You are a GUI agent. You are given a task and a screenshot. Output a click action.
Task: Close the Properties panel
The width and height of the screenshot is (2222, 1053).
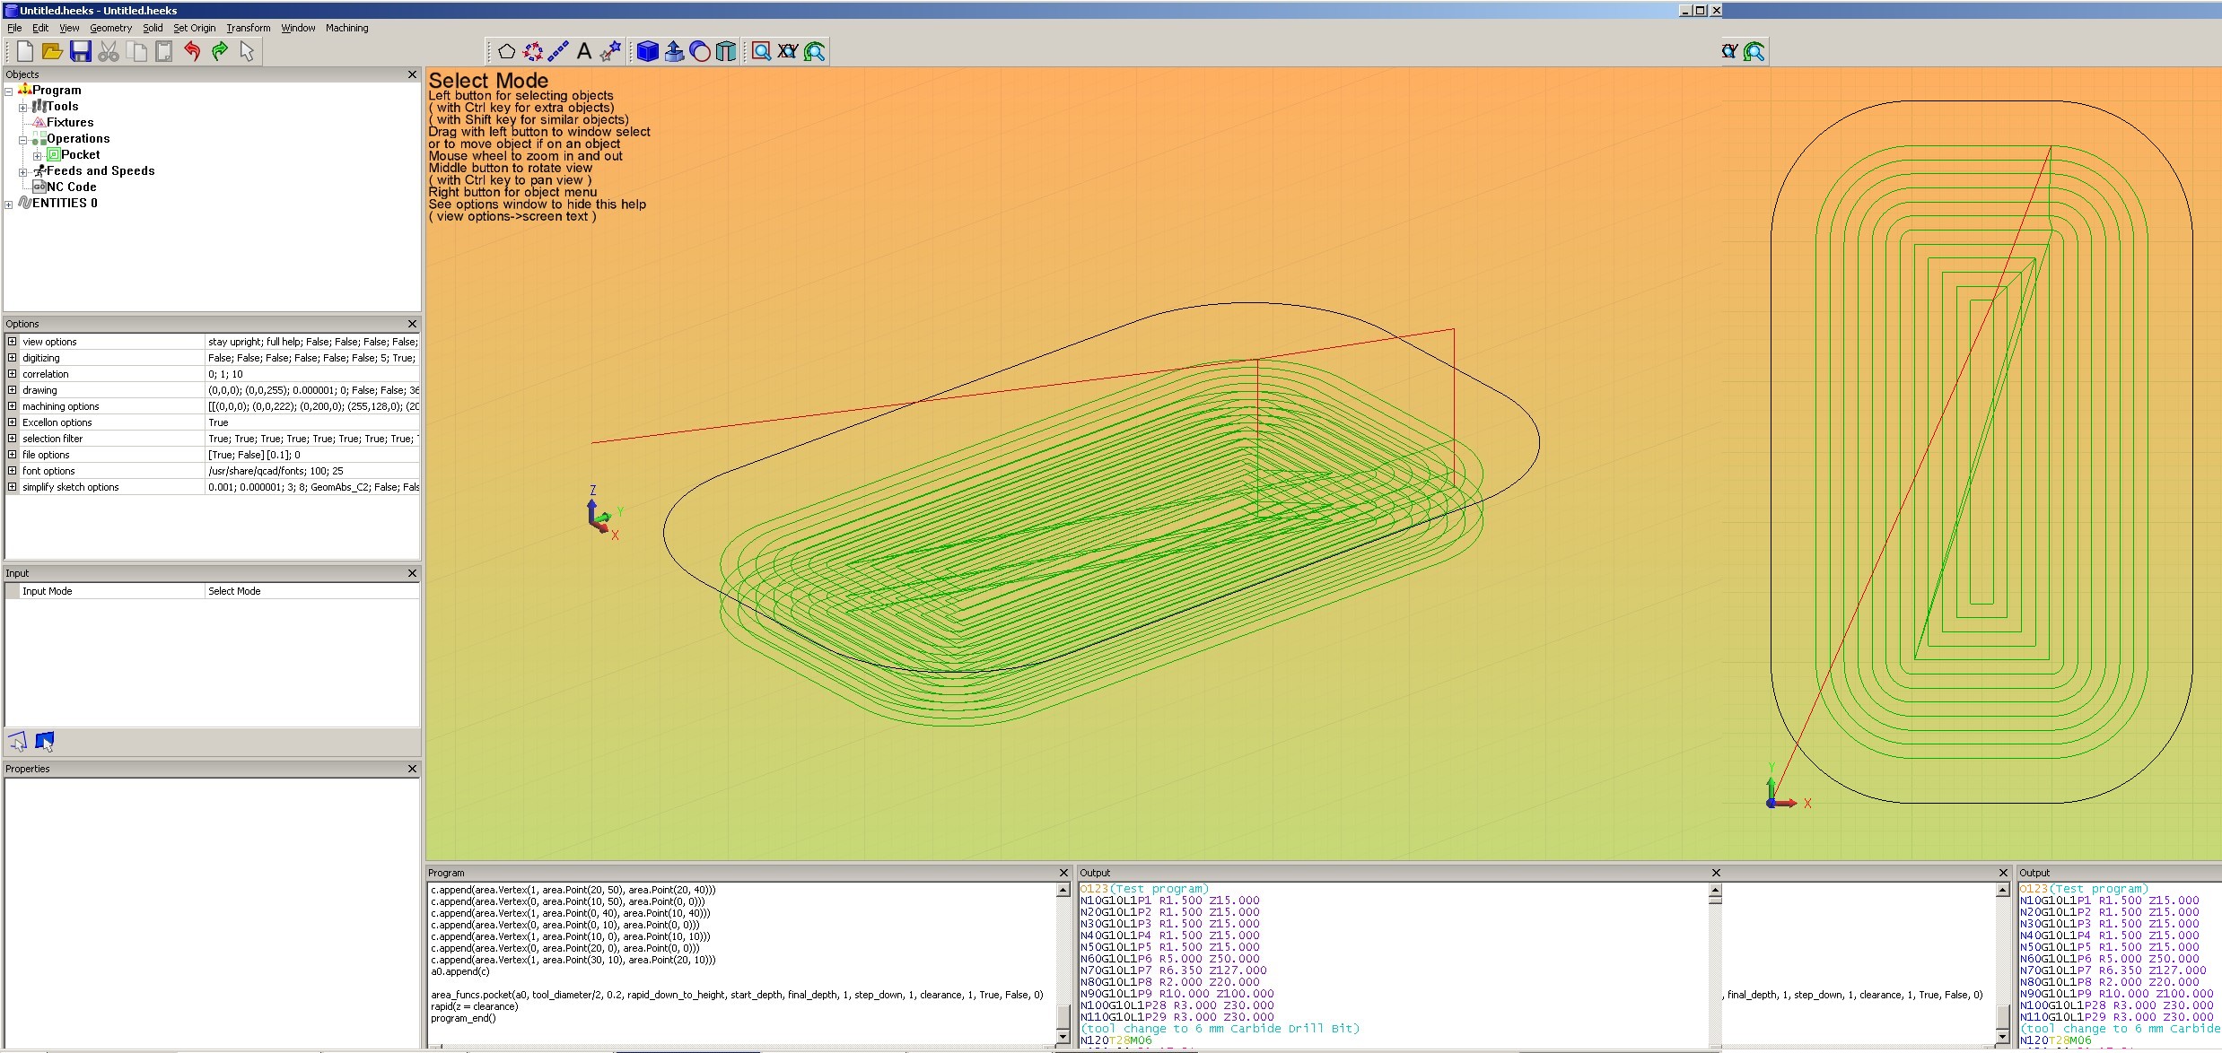point(412,769)
